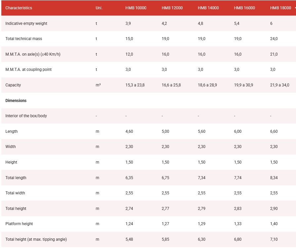This screenshot has width=296, height=248.
Task: Select the Dimensions section heading
Action: point(16,101)
